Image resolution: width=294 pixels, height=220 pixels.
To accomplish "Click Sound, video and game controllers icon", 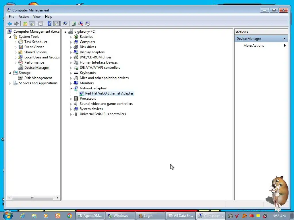I will (x=76, y=104).
